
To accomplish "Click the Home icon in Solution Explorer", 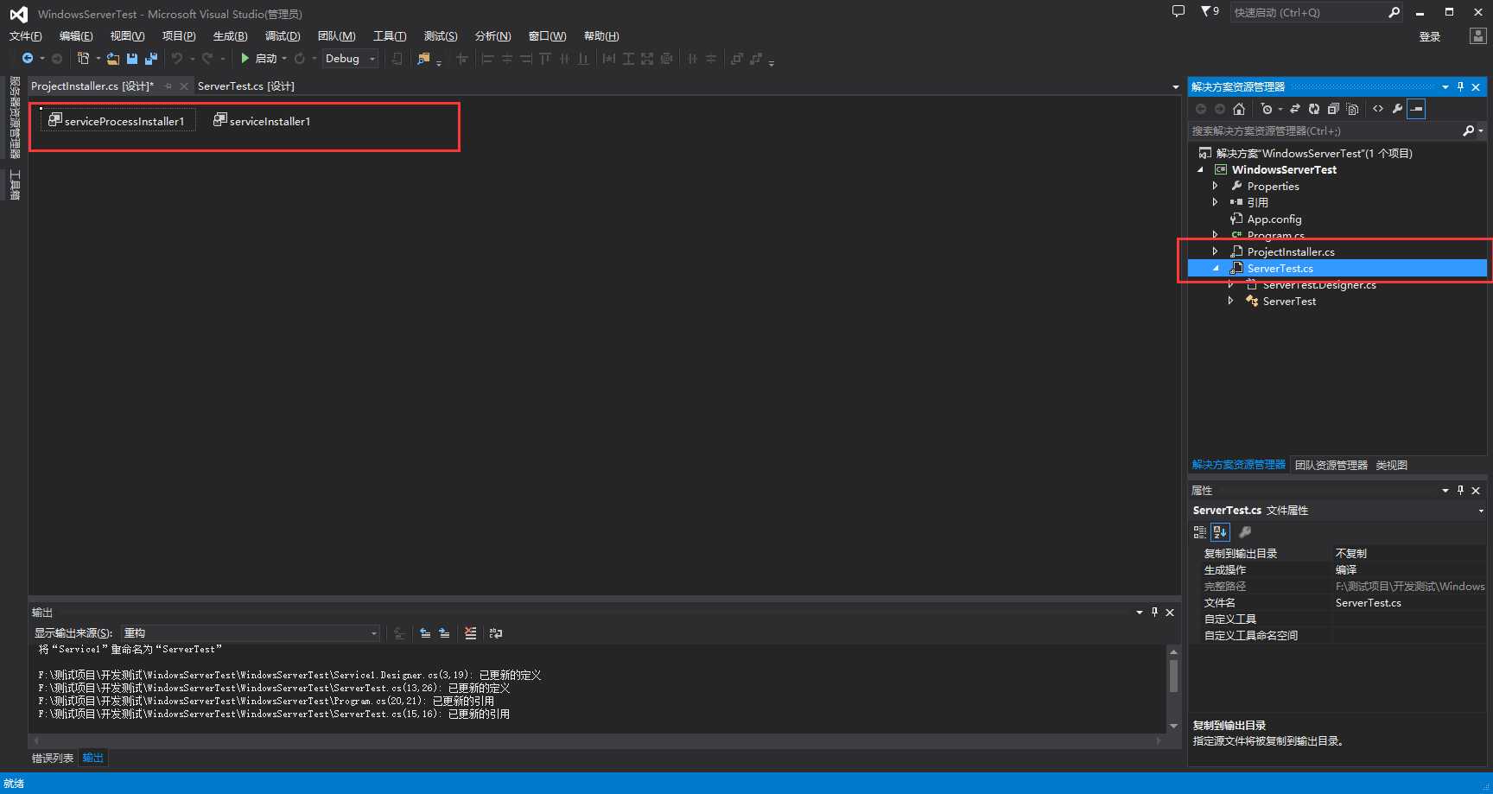I will click(1239, 109).
